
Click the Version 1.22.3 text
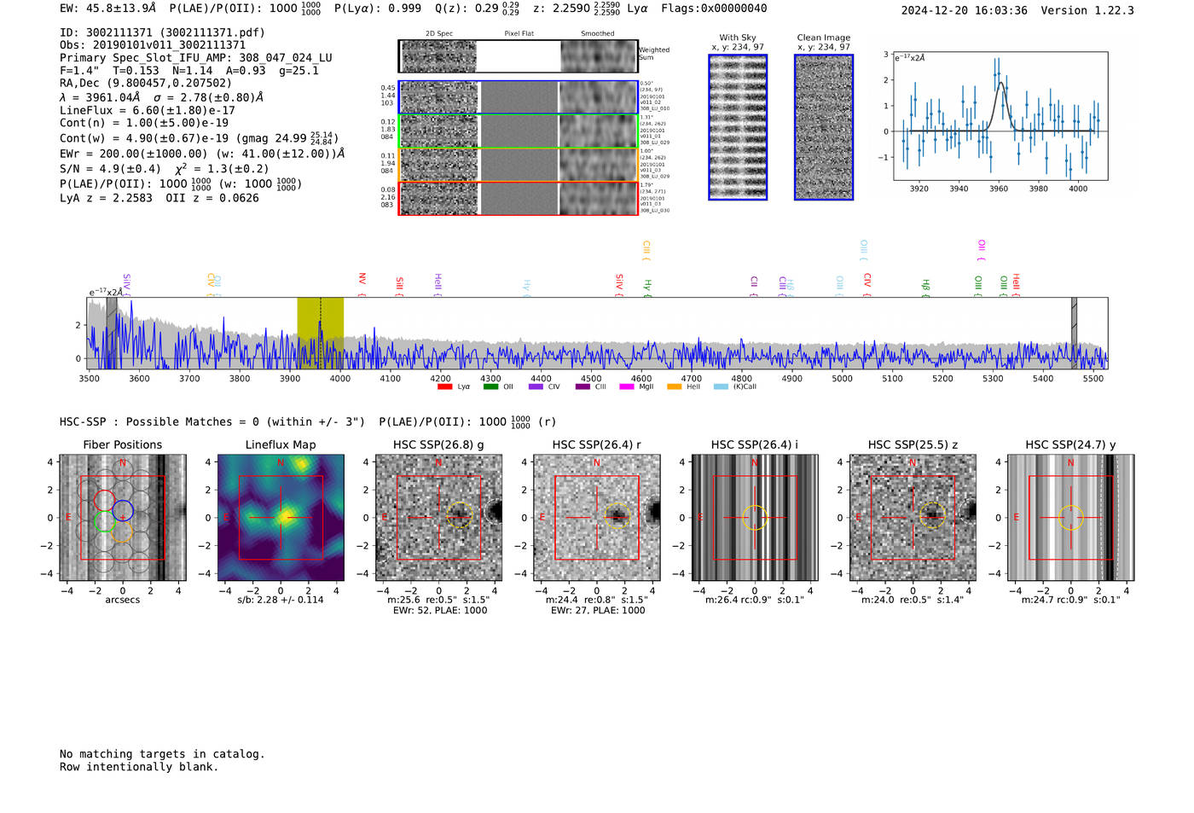tap(1087, 10)
